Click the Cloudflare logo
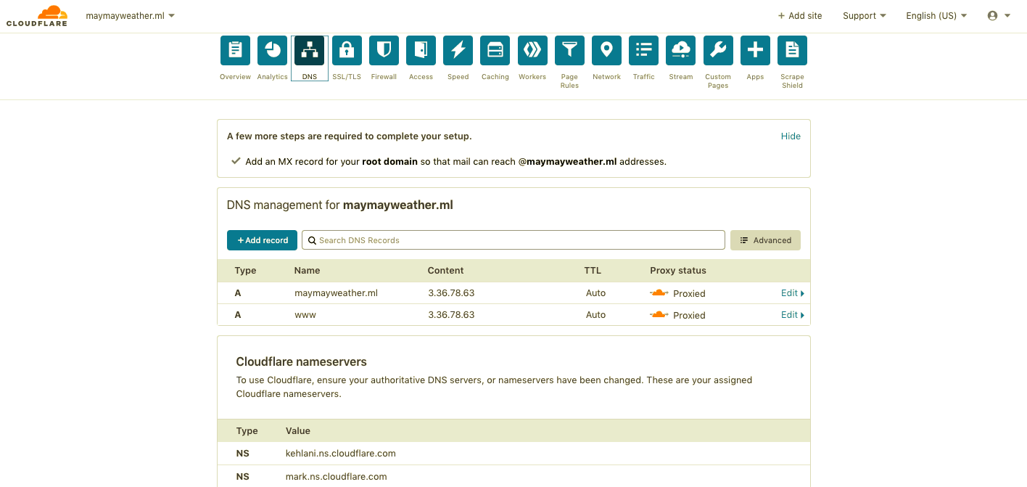The image size is (1027, 487). (x=37, y=16)
